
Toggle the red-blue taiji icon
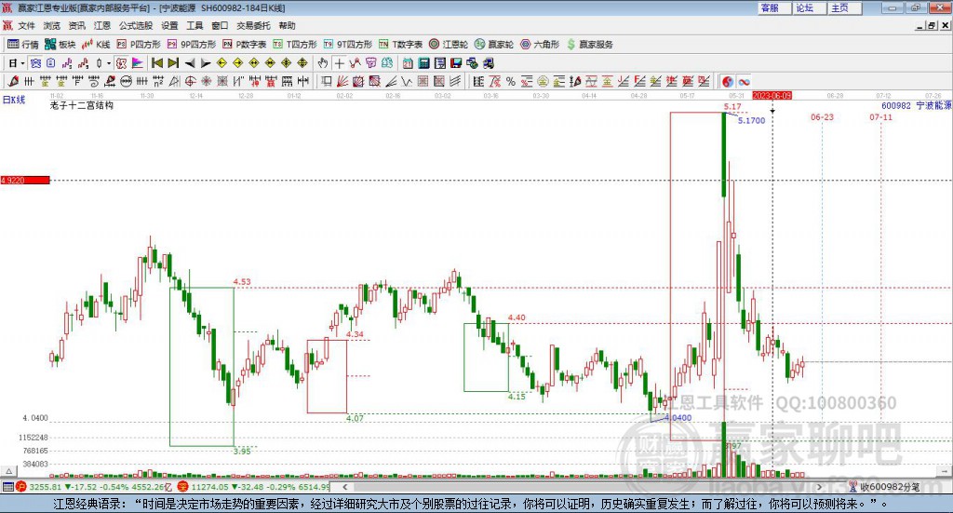click(x=728, y=81)
